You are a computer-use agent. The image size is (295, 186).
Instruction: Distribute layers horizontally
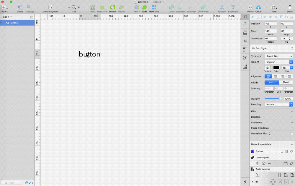[x=253, y=17]
